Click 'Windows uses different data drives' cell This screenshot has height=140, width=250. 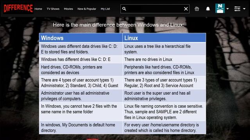(81, 49)
